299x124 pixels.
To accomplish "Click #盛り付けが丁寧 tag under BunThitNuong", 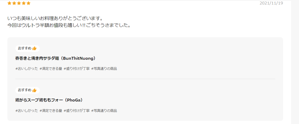I will [x=77, y=69].
